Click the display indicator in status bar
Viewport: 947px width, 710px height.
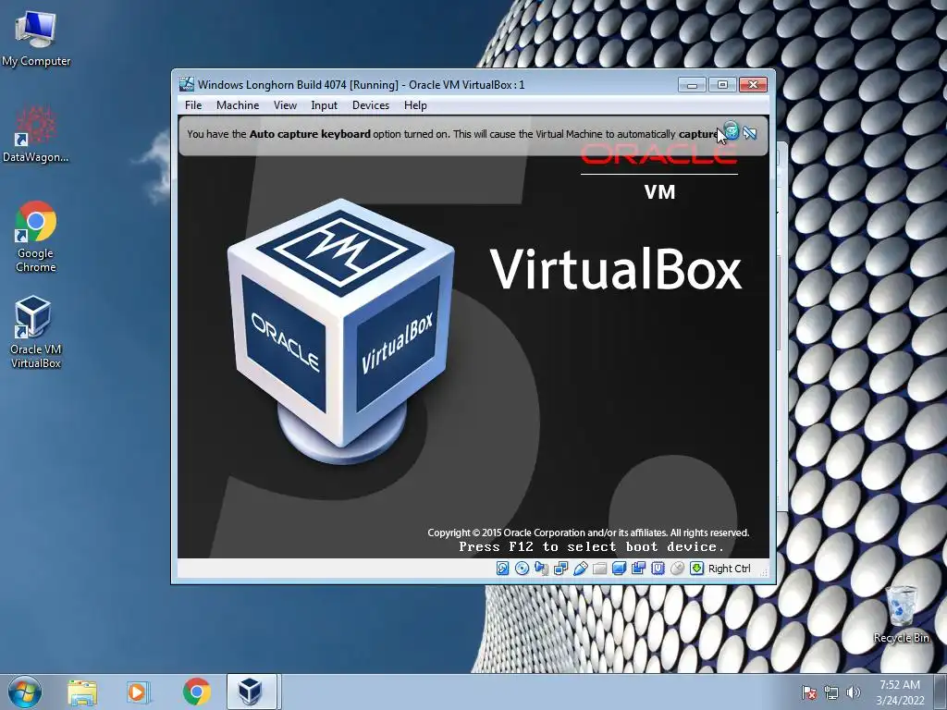coord(619,569)
